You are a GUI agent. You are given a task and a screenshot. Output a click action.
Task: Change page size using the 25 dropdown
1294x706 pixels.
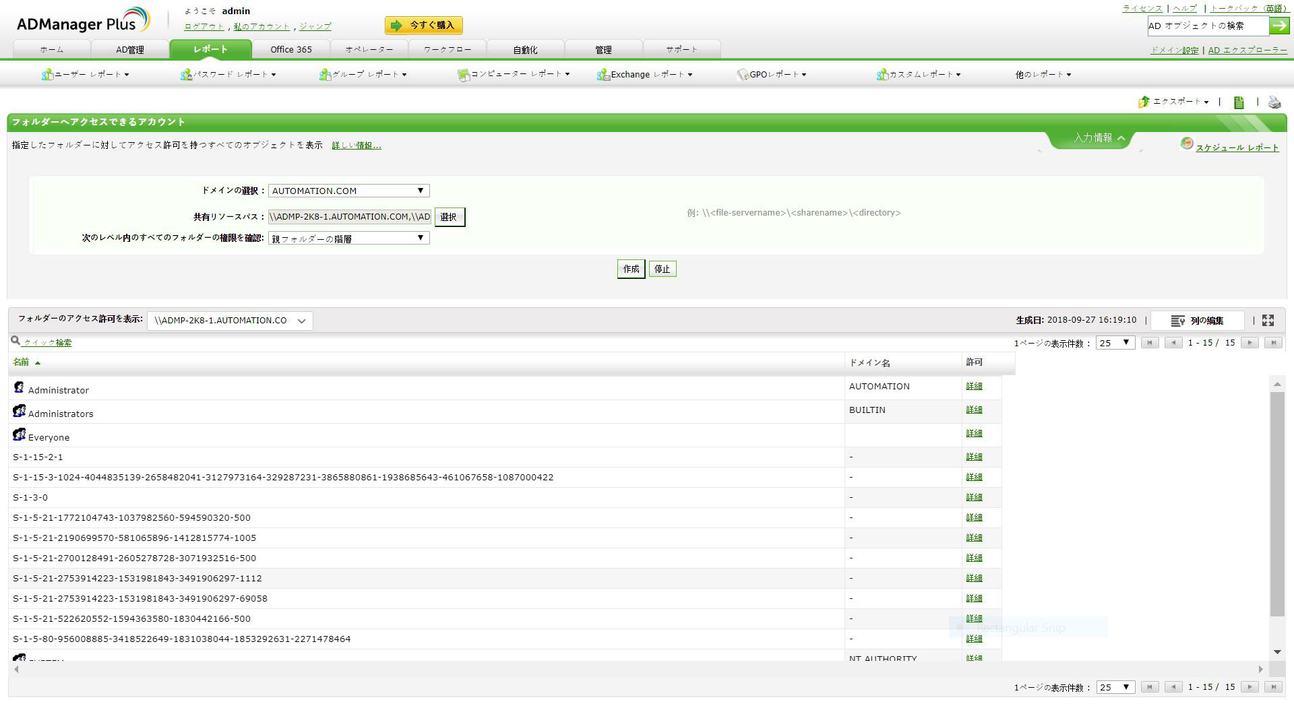1115,342
